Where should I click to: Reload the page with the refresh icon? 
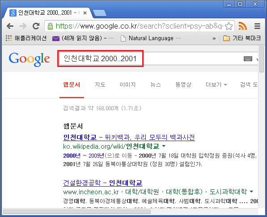click(x=36, y=26)
